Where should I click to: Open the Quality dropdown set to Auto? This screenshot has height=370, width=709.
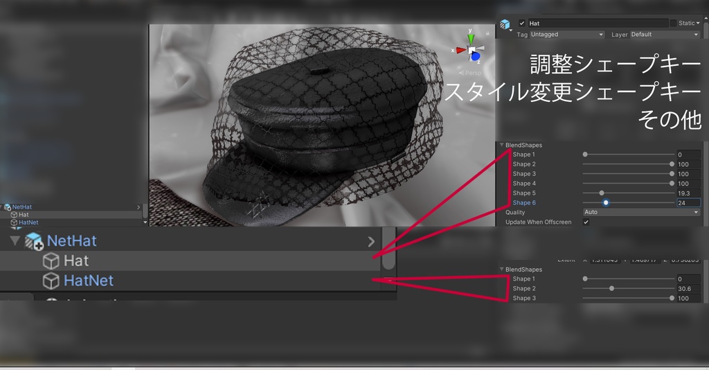(x=641, y=212)
